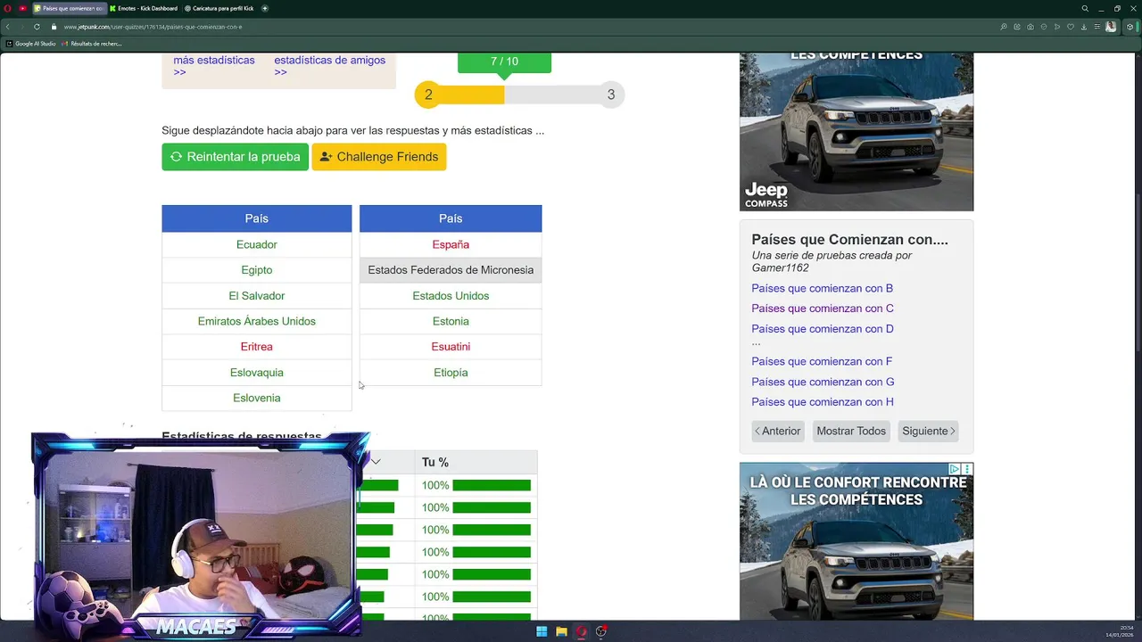Click the yellow level 2 circle

[428, 95]
